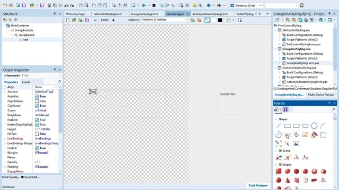The width and height of the screenshot is (339, 190).
Task: Select the white background swatch
Action: tap(214, 20)
